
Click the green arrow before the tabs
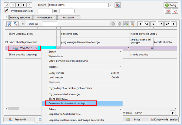(x=6, y=17)
